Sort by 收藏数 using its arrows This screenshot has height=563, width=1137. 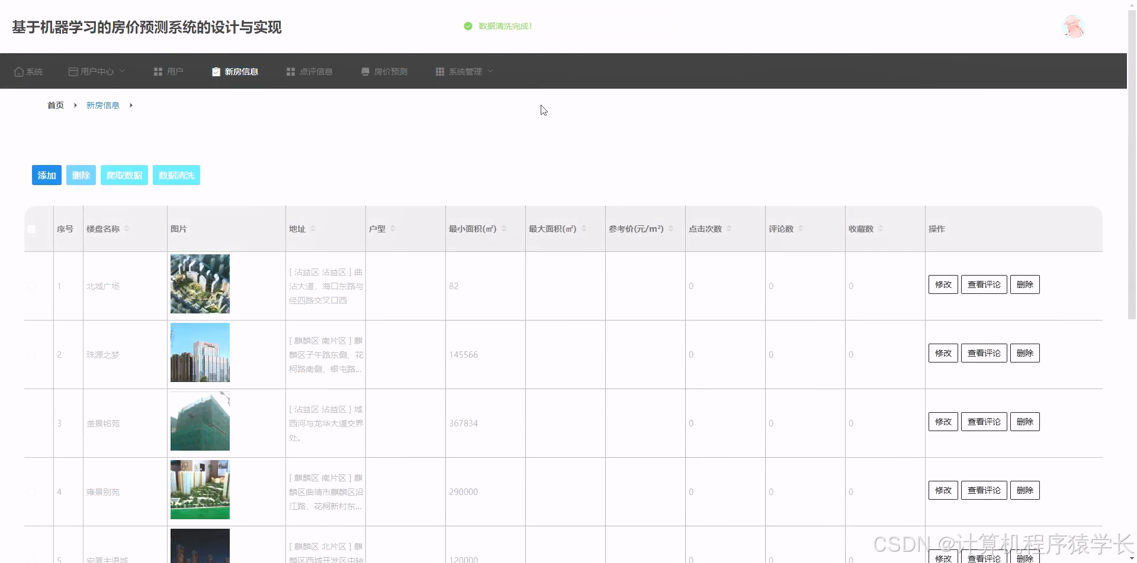point(881,229)
